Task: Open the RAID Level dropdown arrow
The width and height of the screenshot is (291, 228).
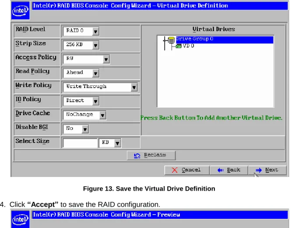Action: (x=95, y=31)
